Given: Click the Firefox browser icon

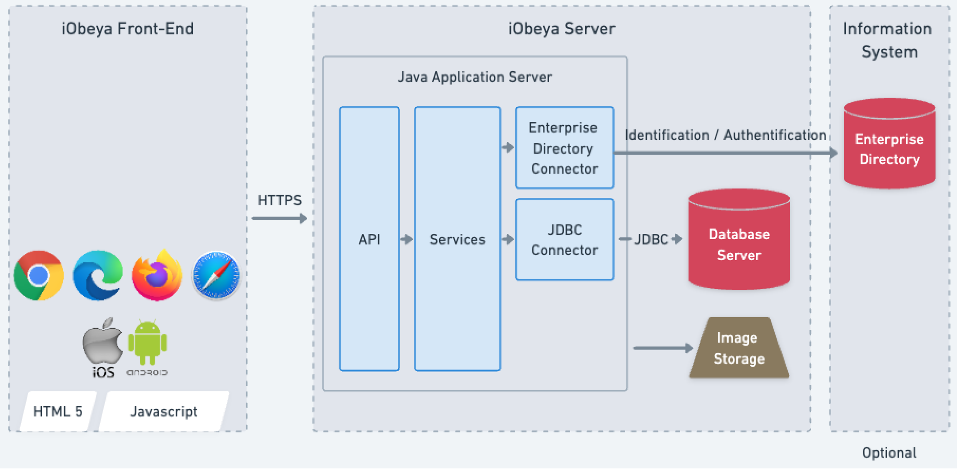Looking at the screenshot, I should (x=157, y=275).
